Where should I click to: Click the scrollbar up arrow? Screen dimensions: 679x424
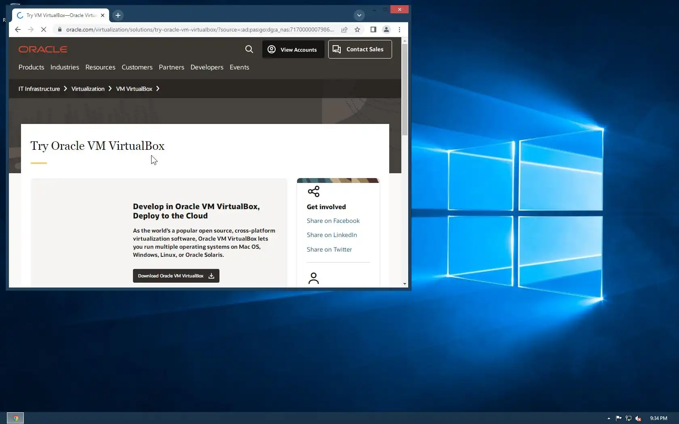pos(405,41)
